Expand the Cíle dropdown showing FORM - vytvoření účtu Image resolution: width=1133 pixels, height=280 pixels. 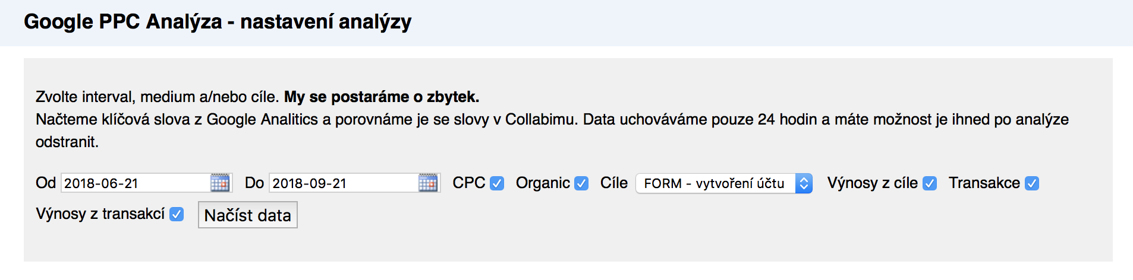coord(724,183)
